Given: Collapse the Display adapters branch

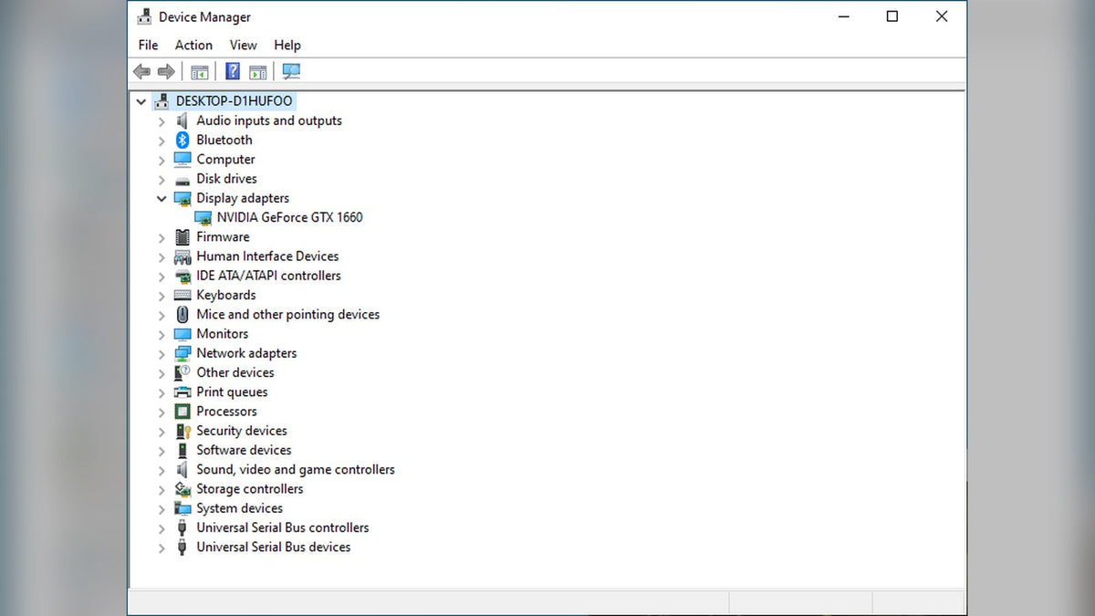Looking at the screenshot, I should pyautogui.click(x=162, y=198).
